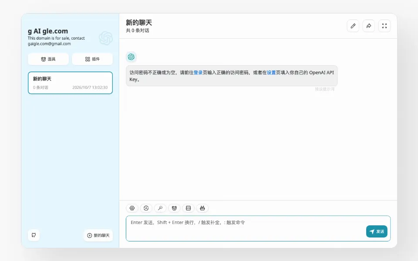Toggle auto theme icon with letter A
The width and height of the screenshot is (418, 261).
[x=146, y=208]
